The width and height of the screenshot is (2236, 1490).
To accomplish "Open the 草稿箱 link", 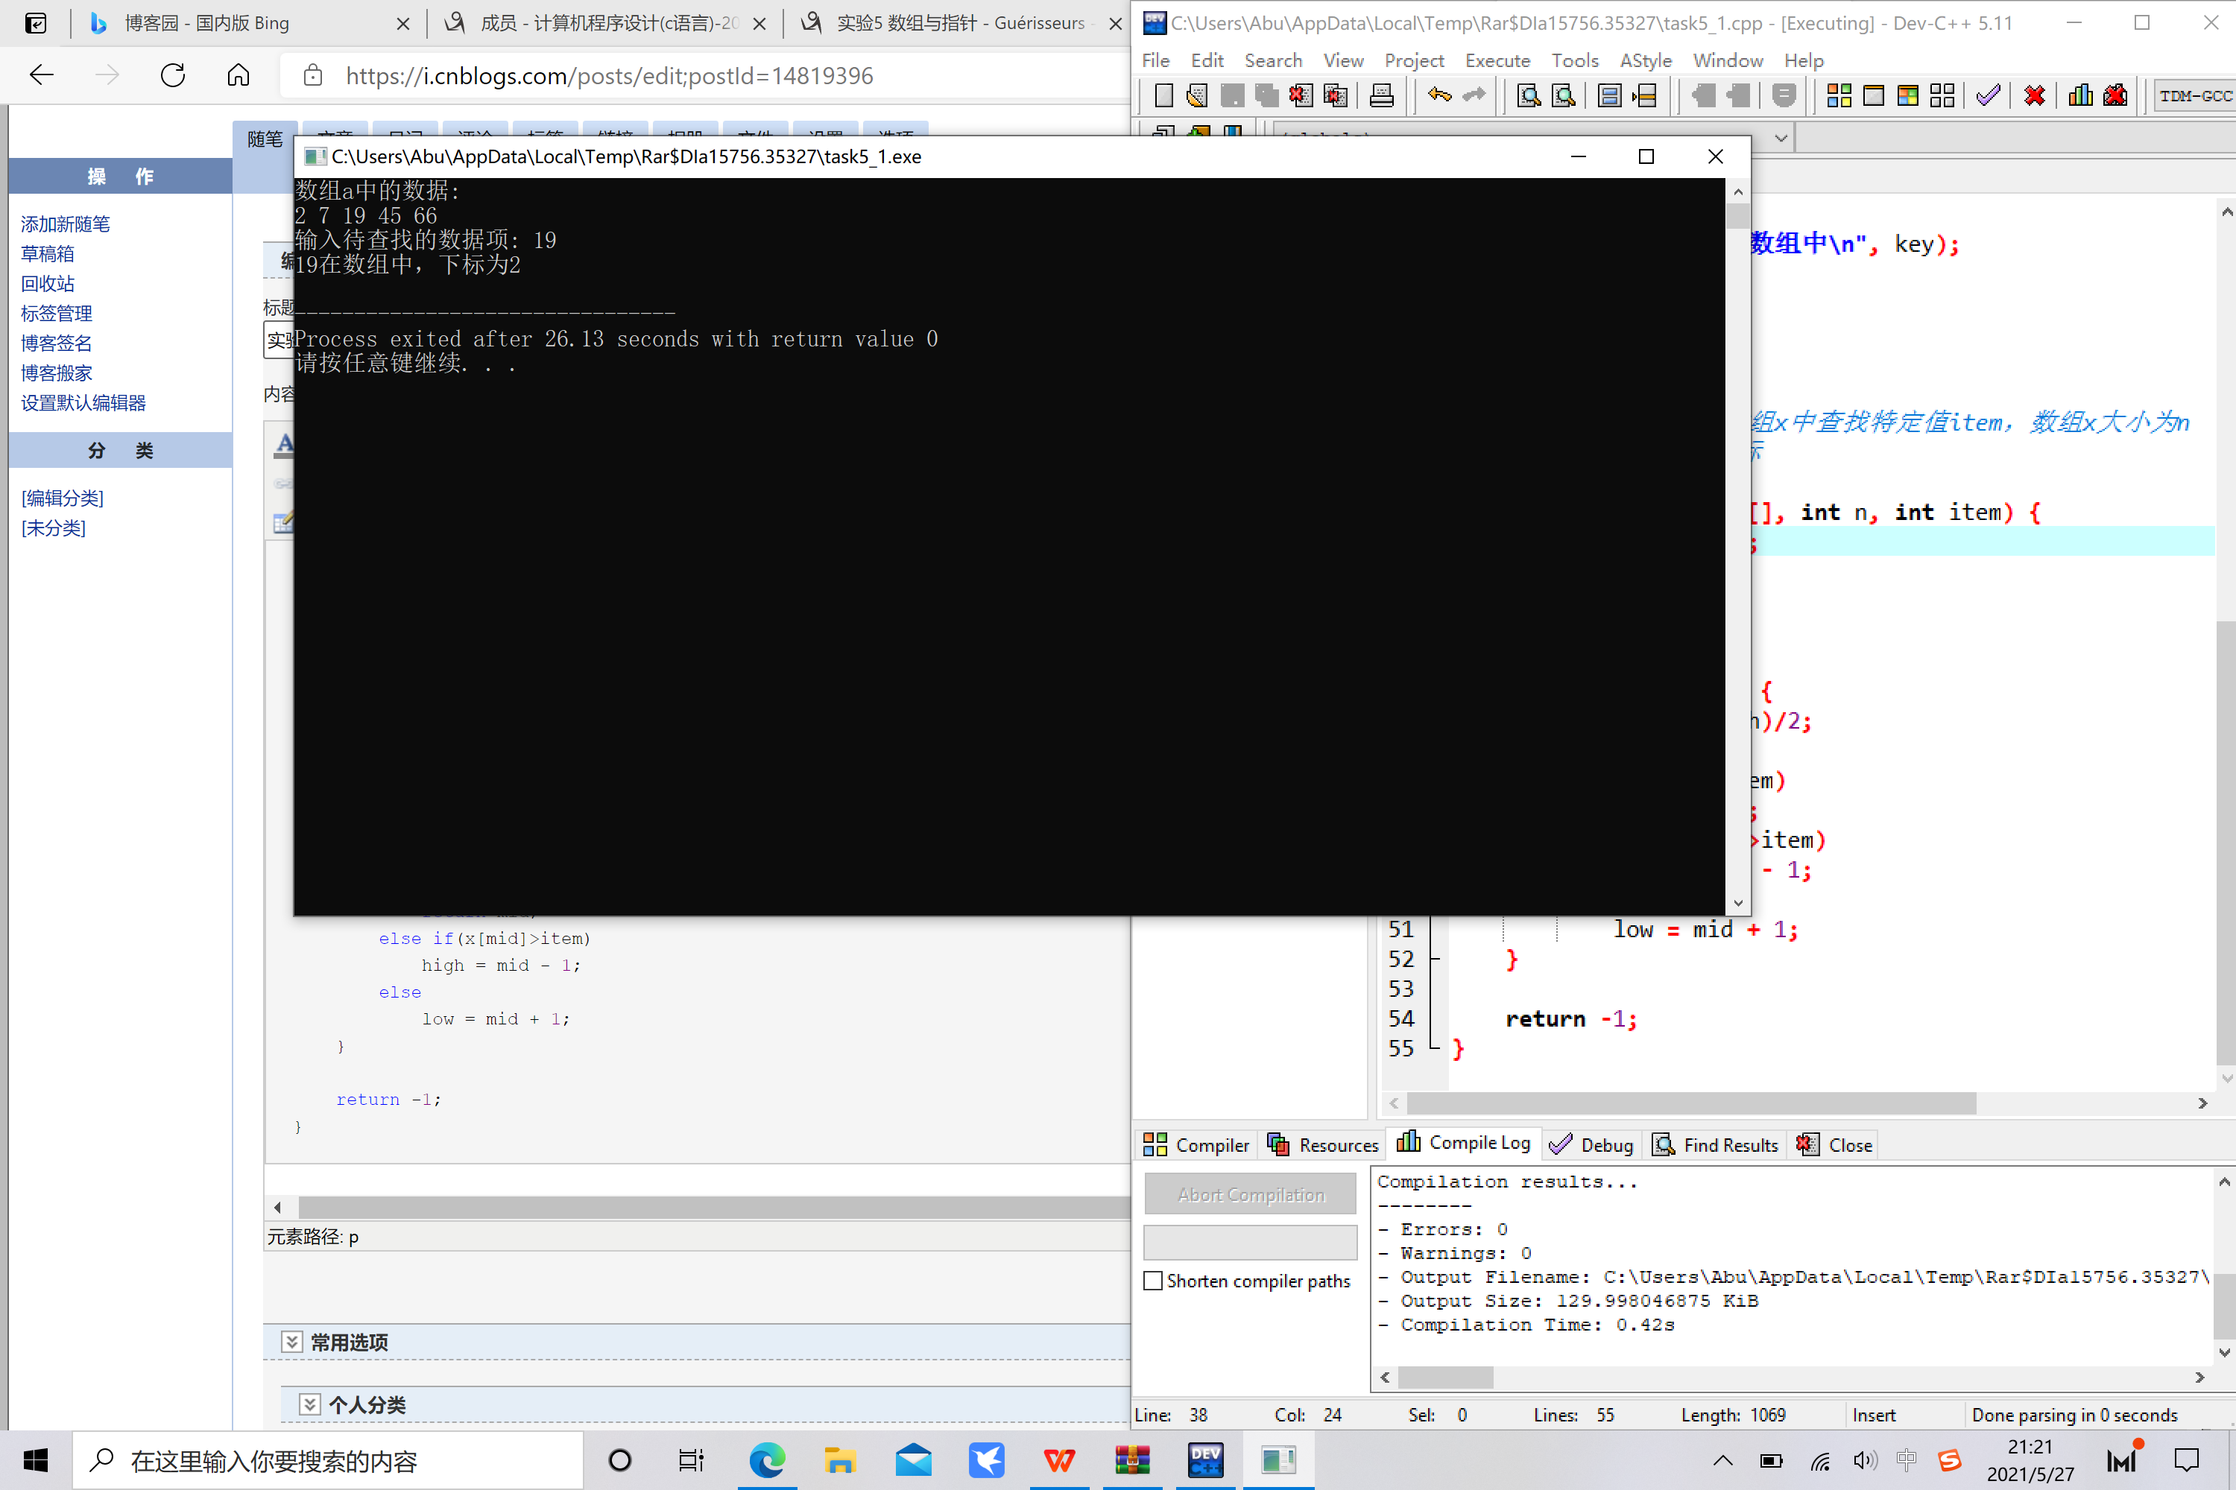I will pyautogui.click(x=48, y=254).
